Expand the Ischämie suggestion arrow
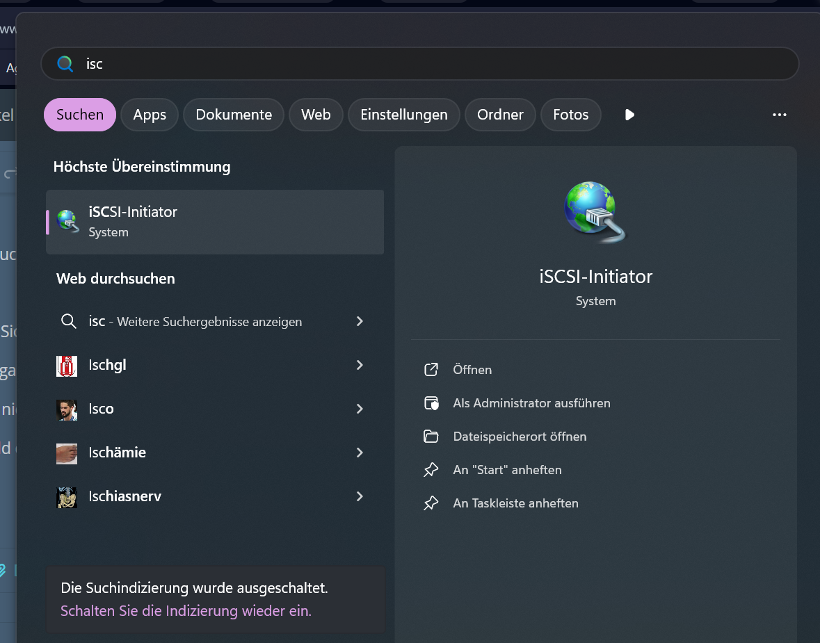 coord(360,453)
